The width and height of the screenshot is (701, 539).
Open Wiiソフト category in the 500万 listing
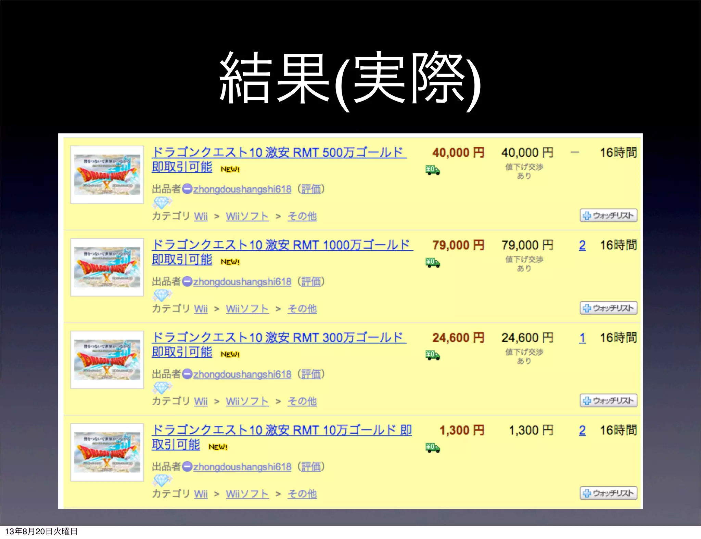pos(247,216)
